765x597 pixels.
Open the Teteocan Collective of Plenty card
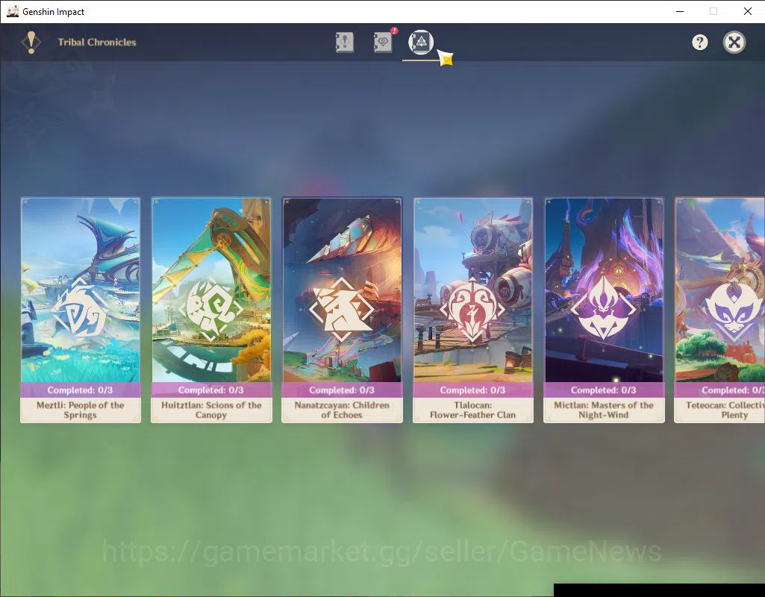(719, 310)
